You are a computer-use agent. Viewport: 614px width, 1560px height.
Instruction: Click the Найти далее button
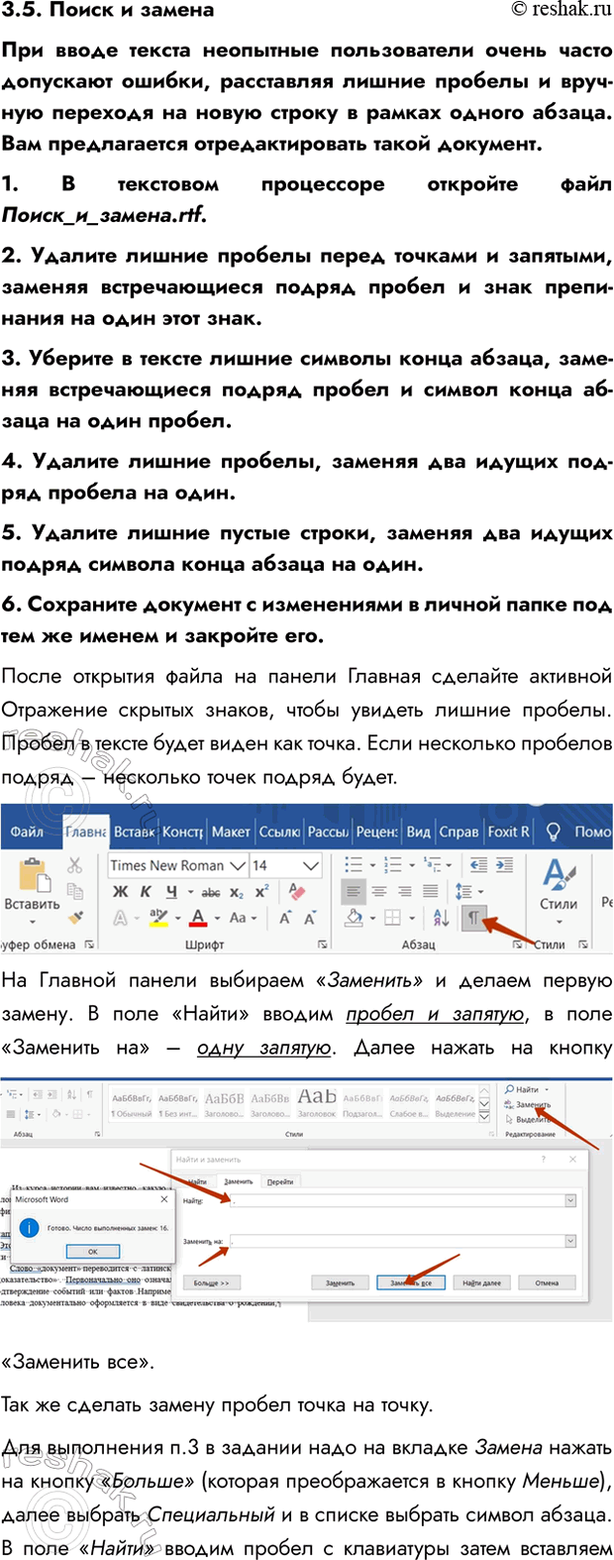(x=482, y=1282)
